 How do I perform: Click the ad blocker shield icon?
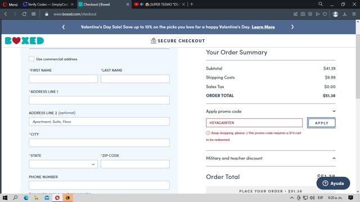click(x=310, y=14)
